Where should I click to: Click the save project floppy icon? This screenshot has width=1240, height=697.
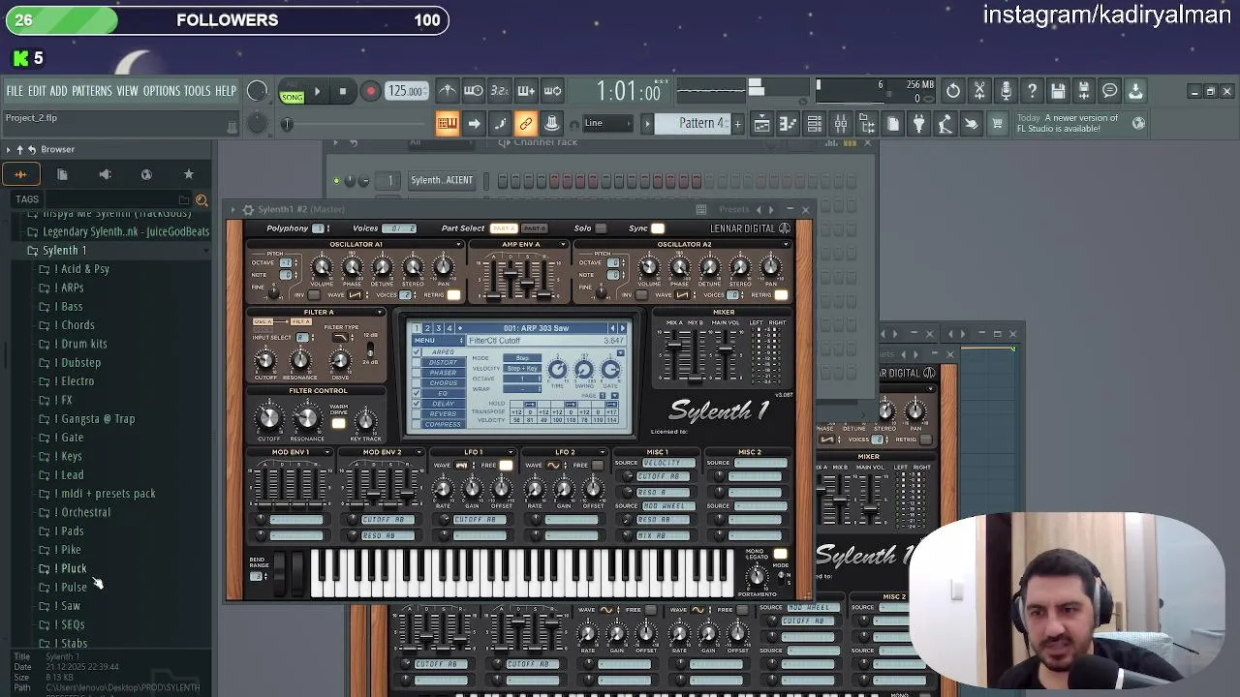(x=1058, y=91)
